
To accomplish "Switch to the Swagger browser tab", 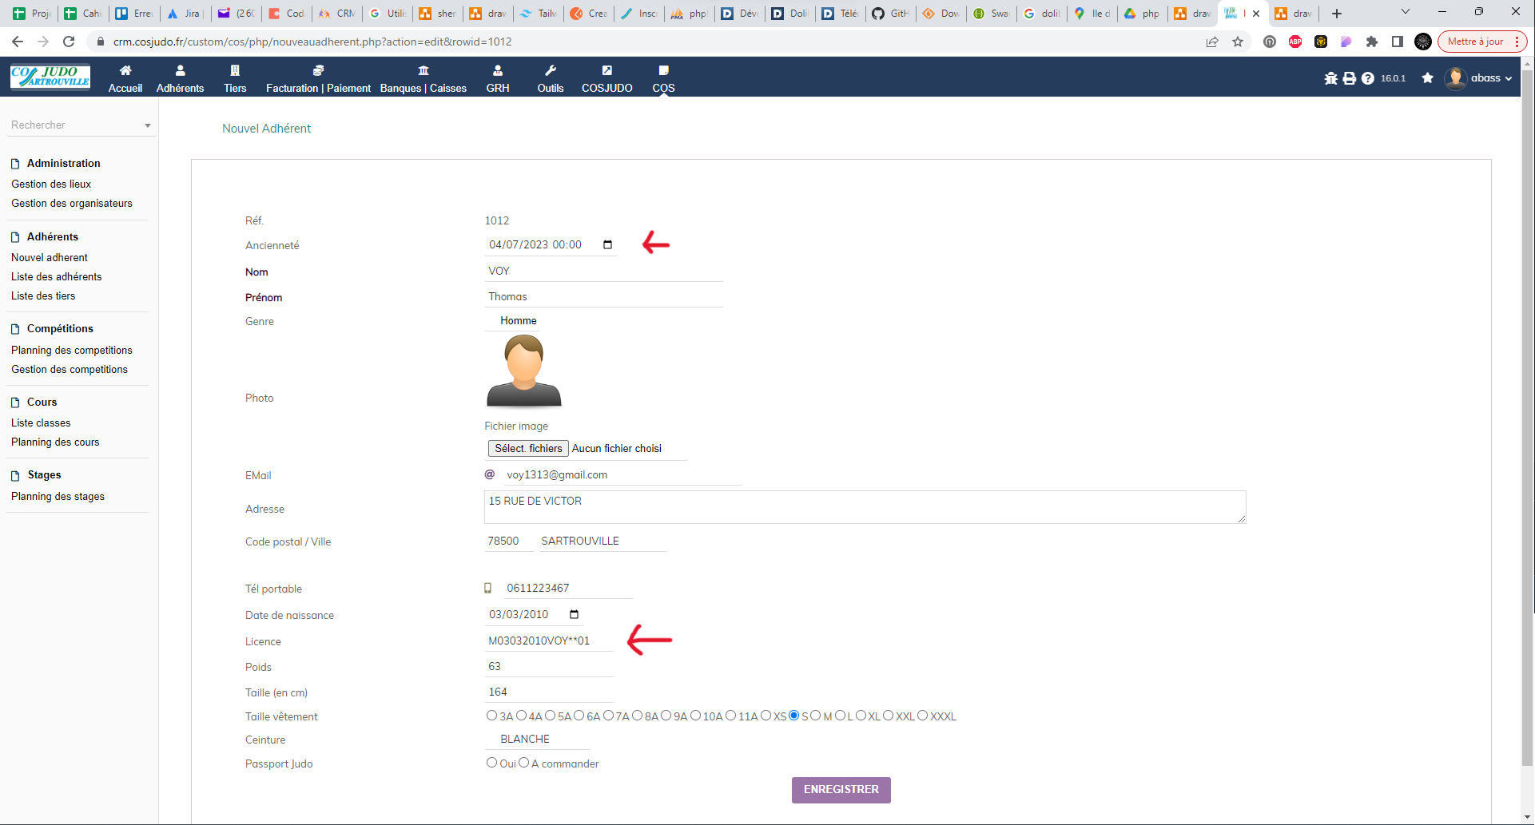I will coord(991,14).
